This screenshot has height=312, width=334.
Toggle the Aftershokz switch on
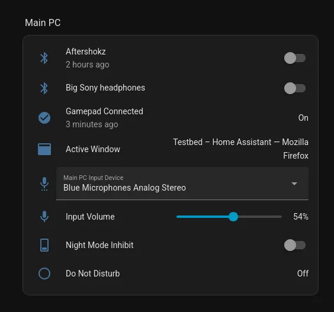point(295,58)
